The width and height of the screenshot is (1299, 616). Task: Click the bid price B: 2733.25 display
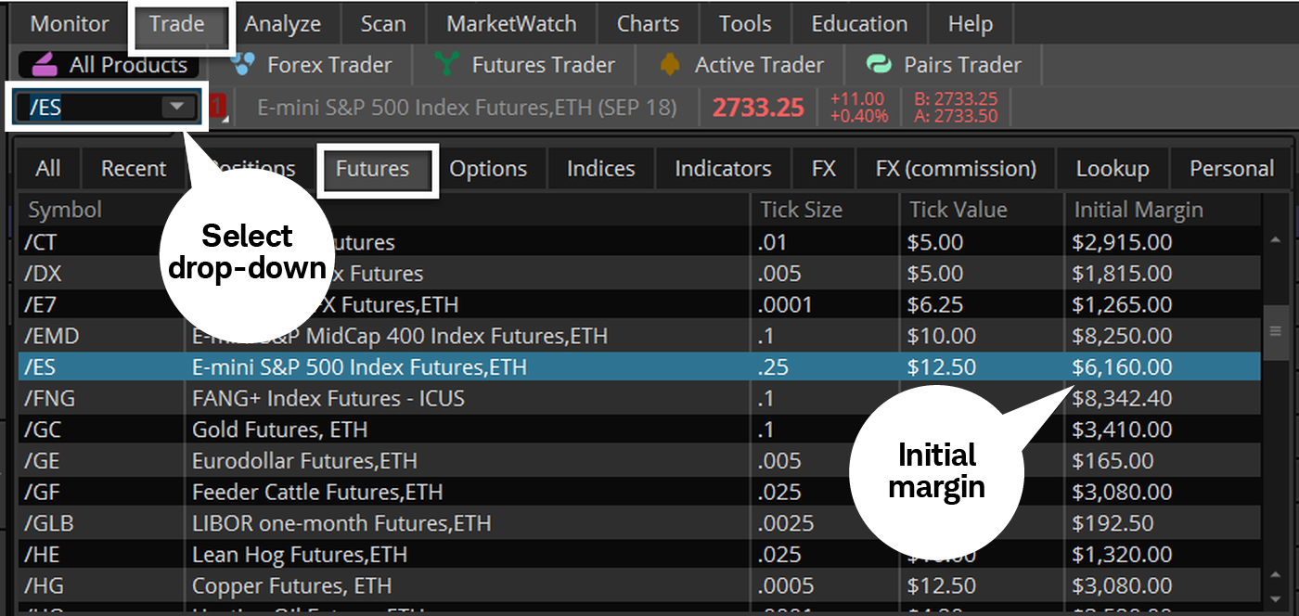[955, 98]
